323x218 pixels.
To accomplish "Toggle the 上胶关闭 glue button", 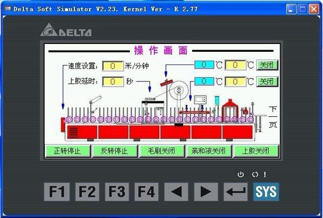I will 256,151.
